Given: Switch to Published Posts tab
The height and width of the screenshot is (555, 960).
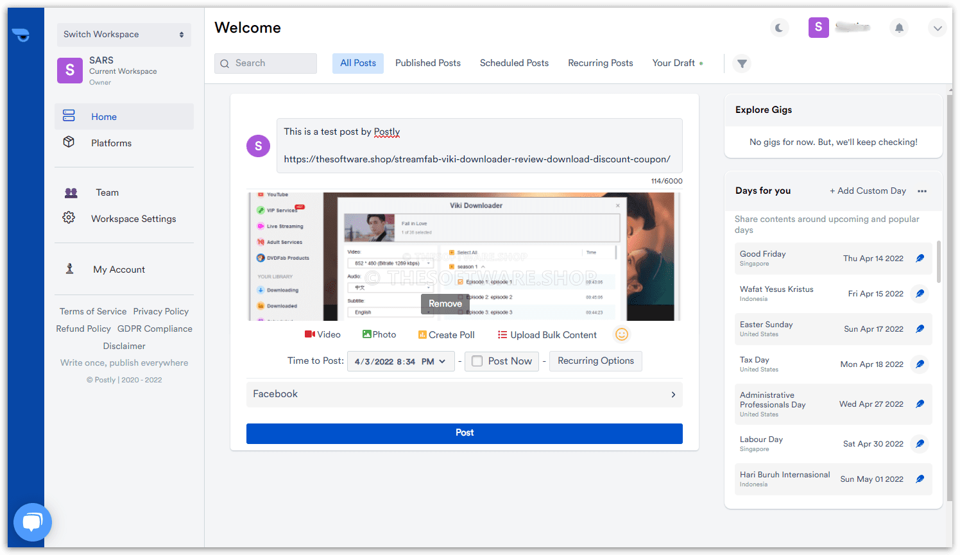Looking at the screenshot, I should tap(428, 63).
